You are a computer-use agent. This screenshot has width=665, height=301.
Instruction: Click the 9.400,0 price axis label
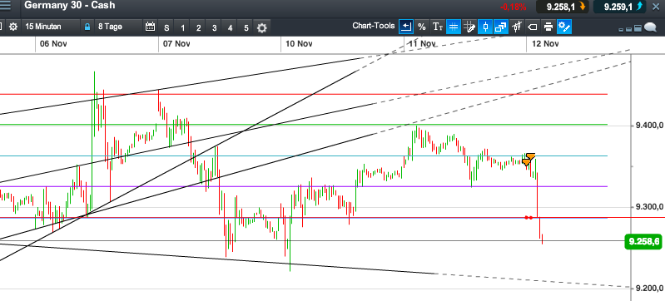click(649, 126)
